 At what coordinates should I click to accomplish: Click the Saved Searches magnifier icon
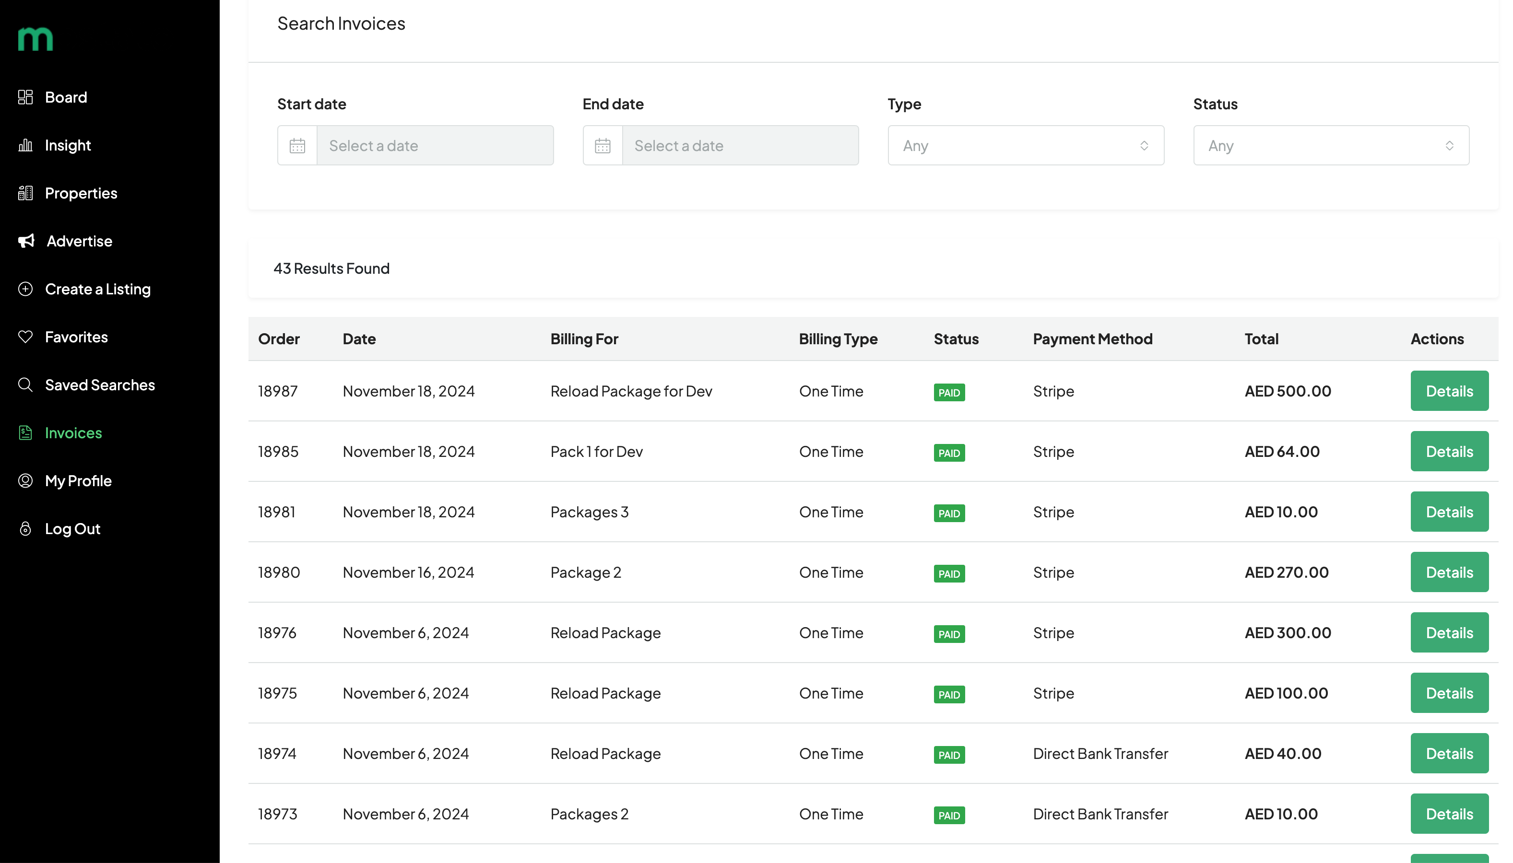25,385
